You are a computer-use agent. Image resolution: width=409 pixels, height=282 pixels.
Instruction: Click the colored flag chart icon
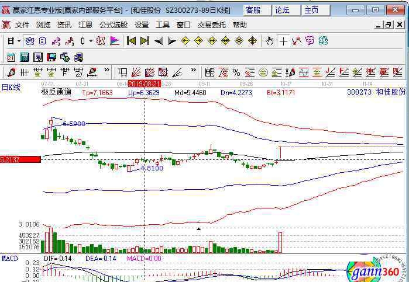click(x=115, y=41)
